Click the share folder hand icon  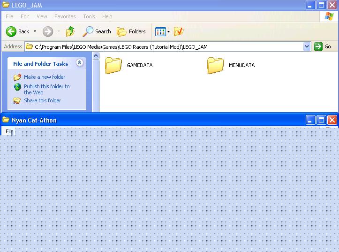pos(17,100)
